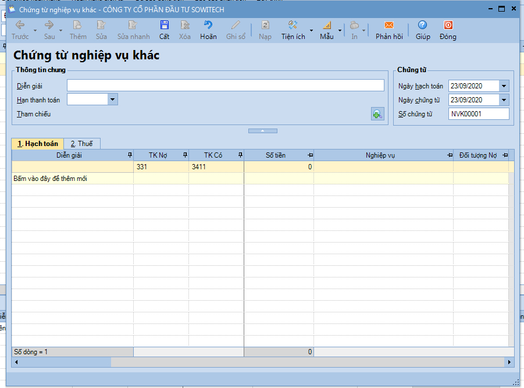
Task: Open the Ngày chứng từ date picker
Action: (x=504, y=100)
